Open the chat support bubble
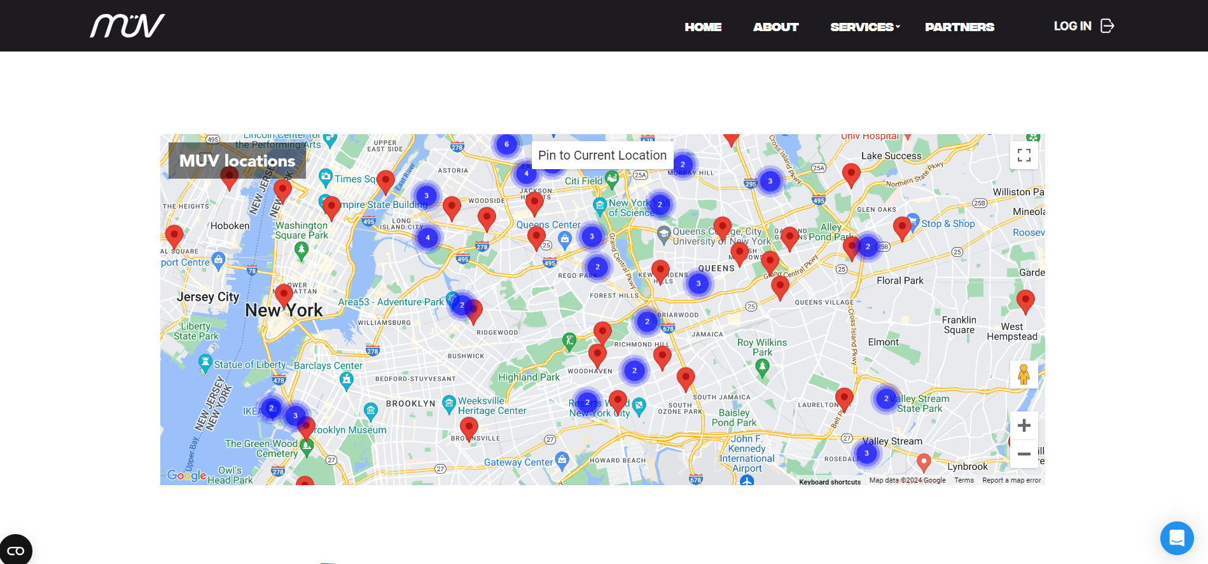This screenshot has width=1208, height=564. 1176,538
